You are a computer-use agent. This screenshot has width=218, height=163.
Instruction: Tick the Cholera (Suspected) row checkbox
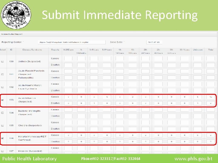pos(2,126)
